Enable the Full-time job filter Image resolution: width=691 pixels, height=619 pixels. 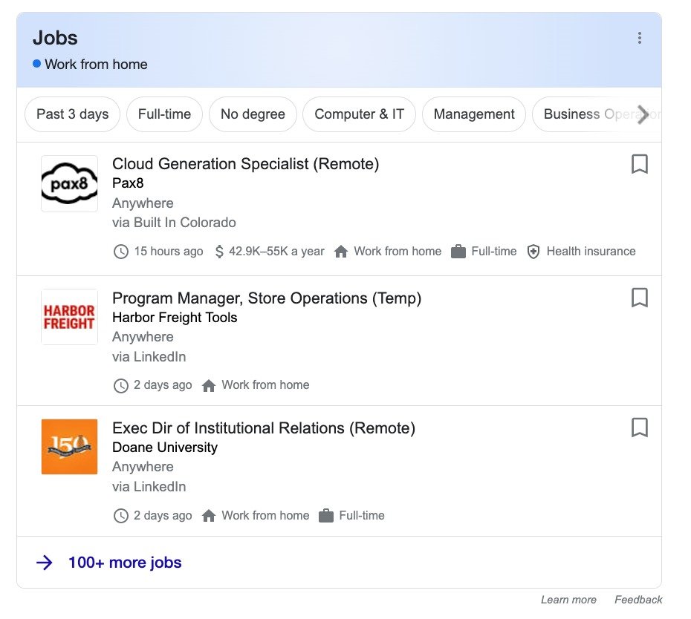tap(164, 114)
